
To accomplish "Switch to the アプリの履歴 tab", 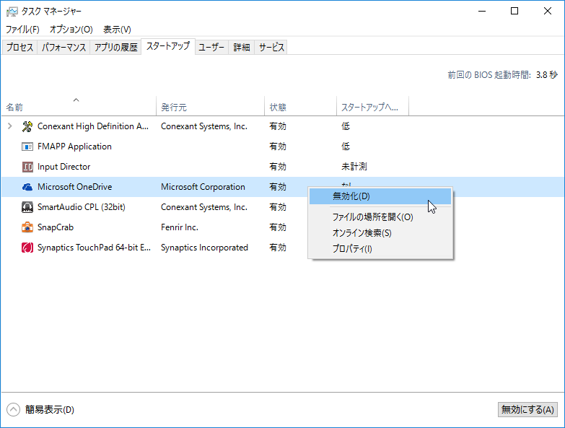I will [x=115, y=47].
